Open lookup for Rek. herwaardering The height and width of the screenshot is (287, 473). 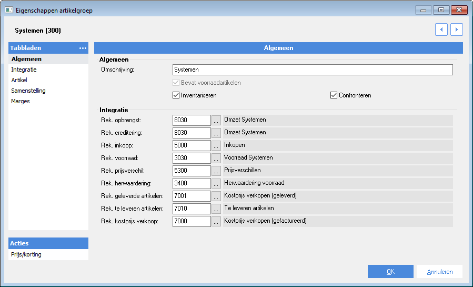pos(216,183)
